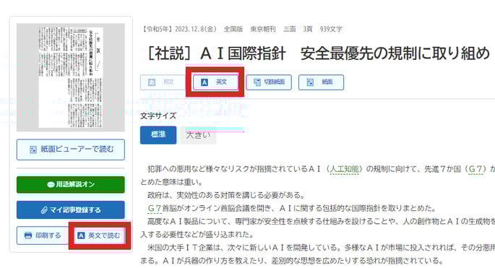The width and height of the screenshot is (495, 268).
Task: Select 大きい text size
Action: (198, 135)
